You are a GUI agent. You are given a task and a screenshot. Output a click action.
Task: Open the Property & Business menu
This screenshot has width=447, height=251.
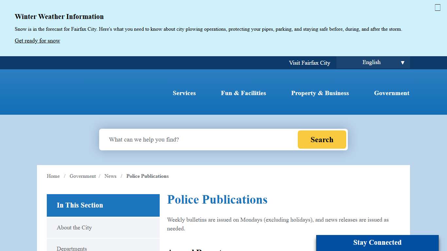click(320, 93)
